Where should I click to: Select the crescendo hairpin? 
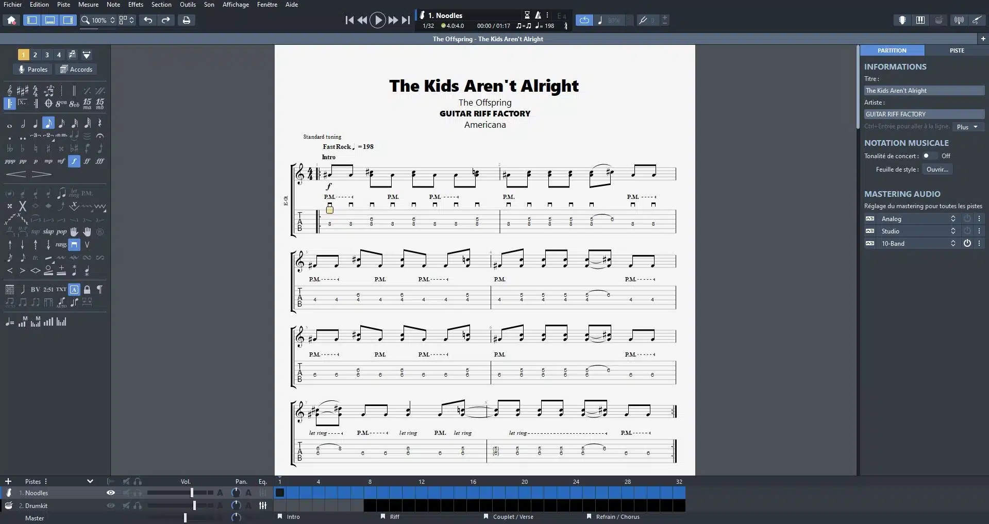click(16, 174)
